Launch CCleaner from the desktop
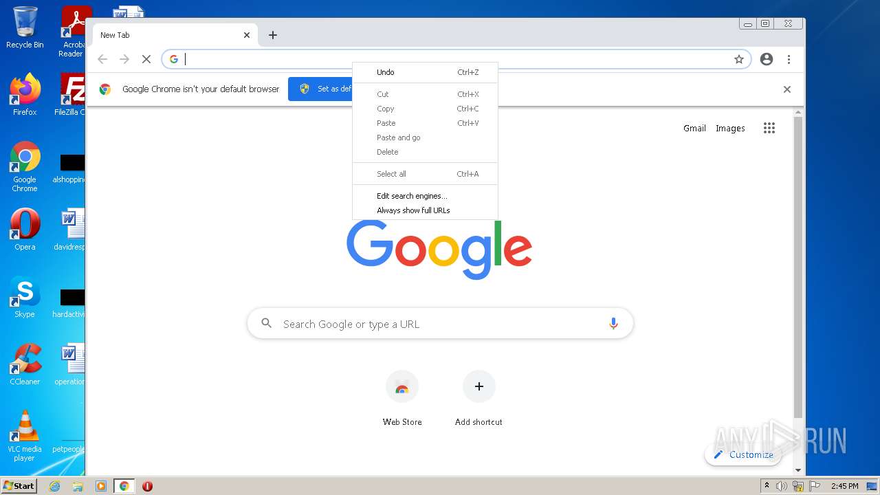Screen dimensions: 880x495 pos(25,364)
